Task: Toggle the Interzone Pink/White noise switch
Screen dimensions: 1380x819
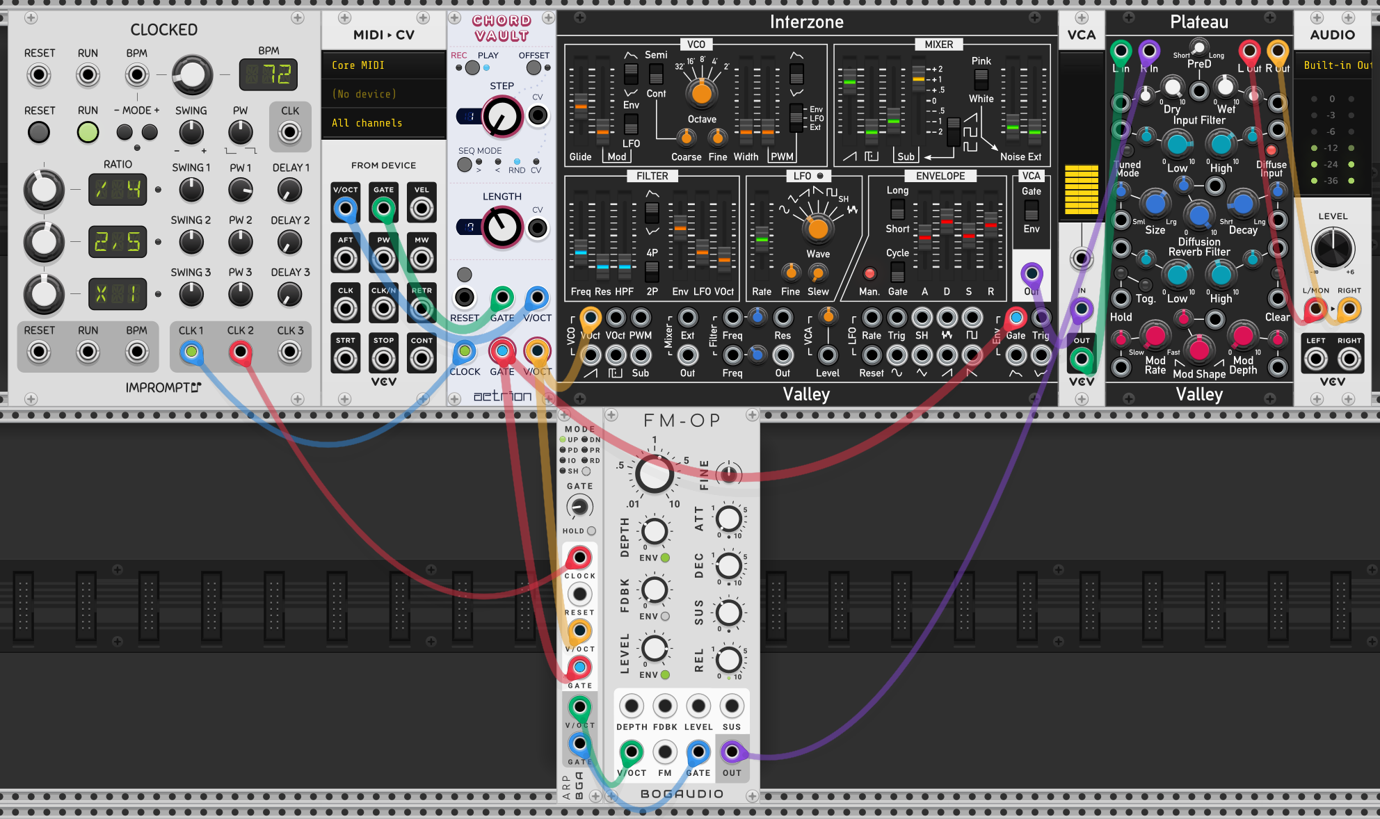Action: pyautogui.click(x=981, y=81)
